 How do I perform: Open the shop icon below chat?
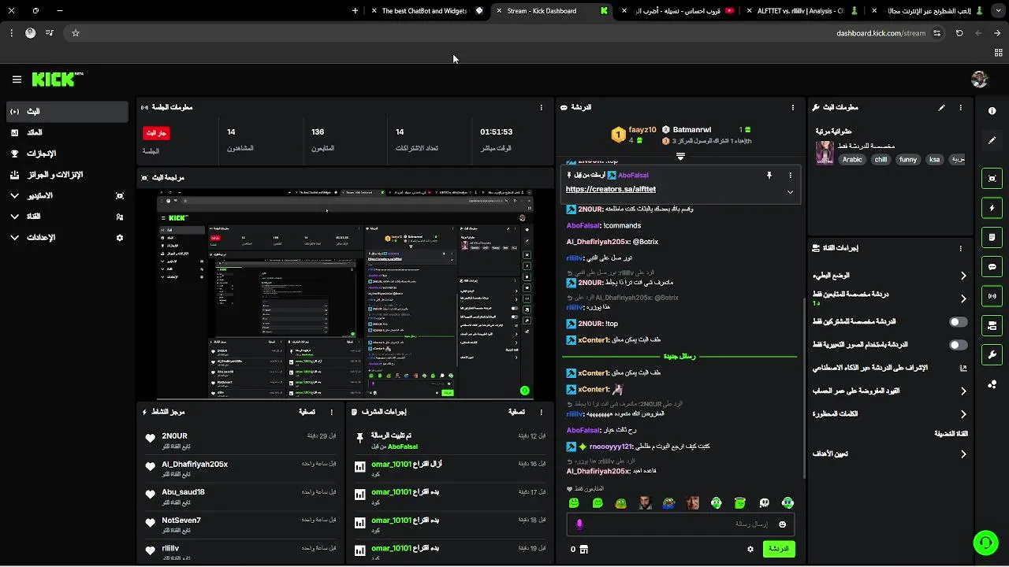click(x=584, y=549)
